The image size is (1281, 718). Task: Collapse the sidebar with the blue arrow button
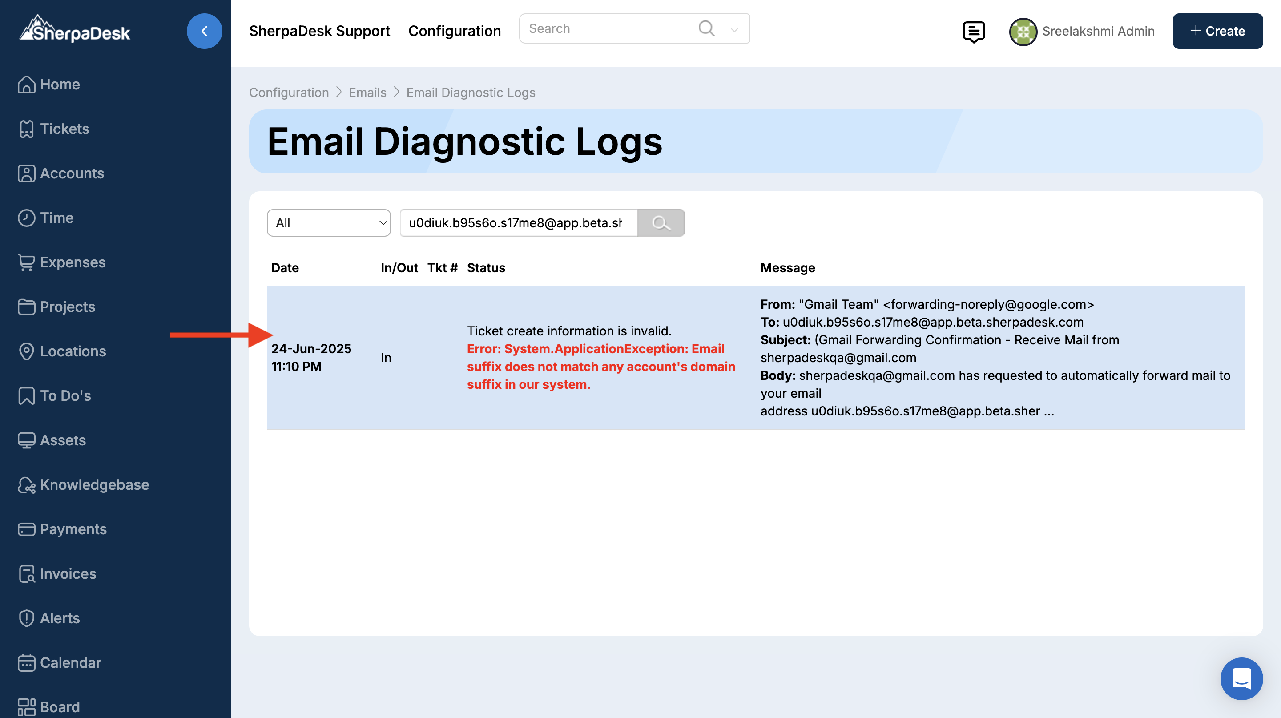(204, 31)
